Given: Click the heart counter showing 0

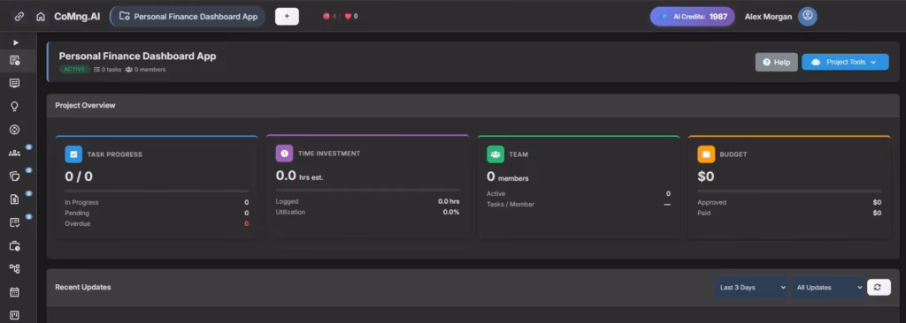Looking at the screenshot, I should [x=351, y=17].
